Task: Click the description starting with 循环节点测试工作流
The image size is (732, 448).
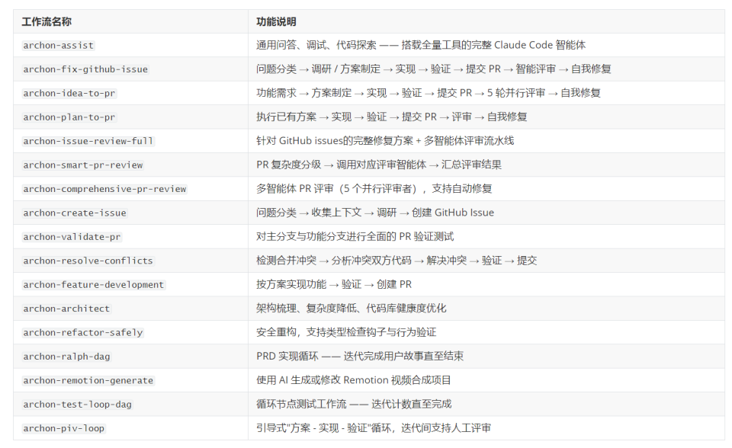Action: [354, 404]
